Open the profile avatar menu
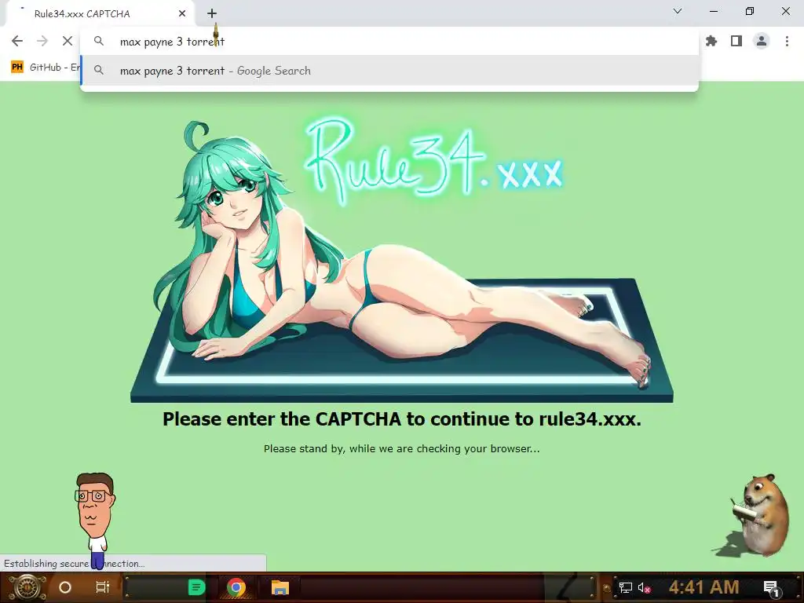The image size is (804, 603). click(x=762, y=41)
